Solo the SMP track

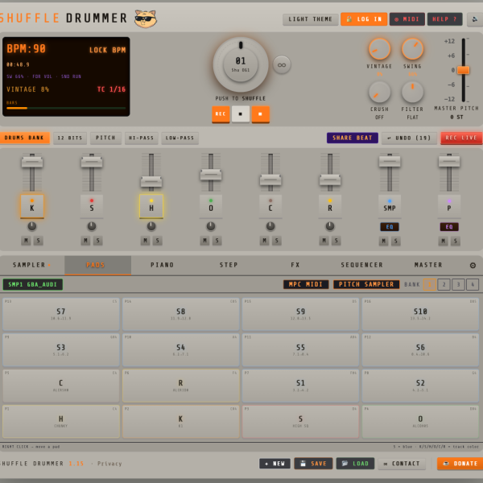coord(396,241)
